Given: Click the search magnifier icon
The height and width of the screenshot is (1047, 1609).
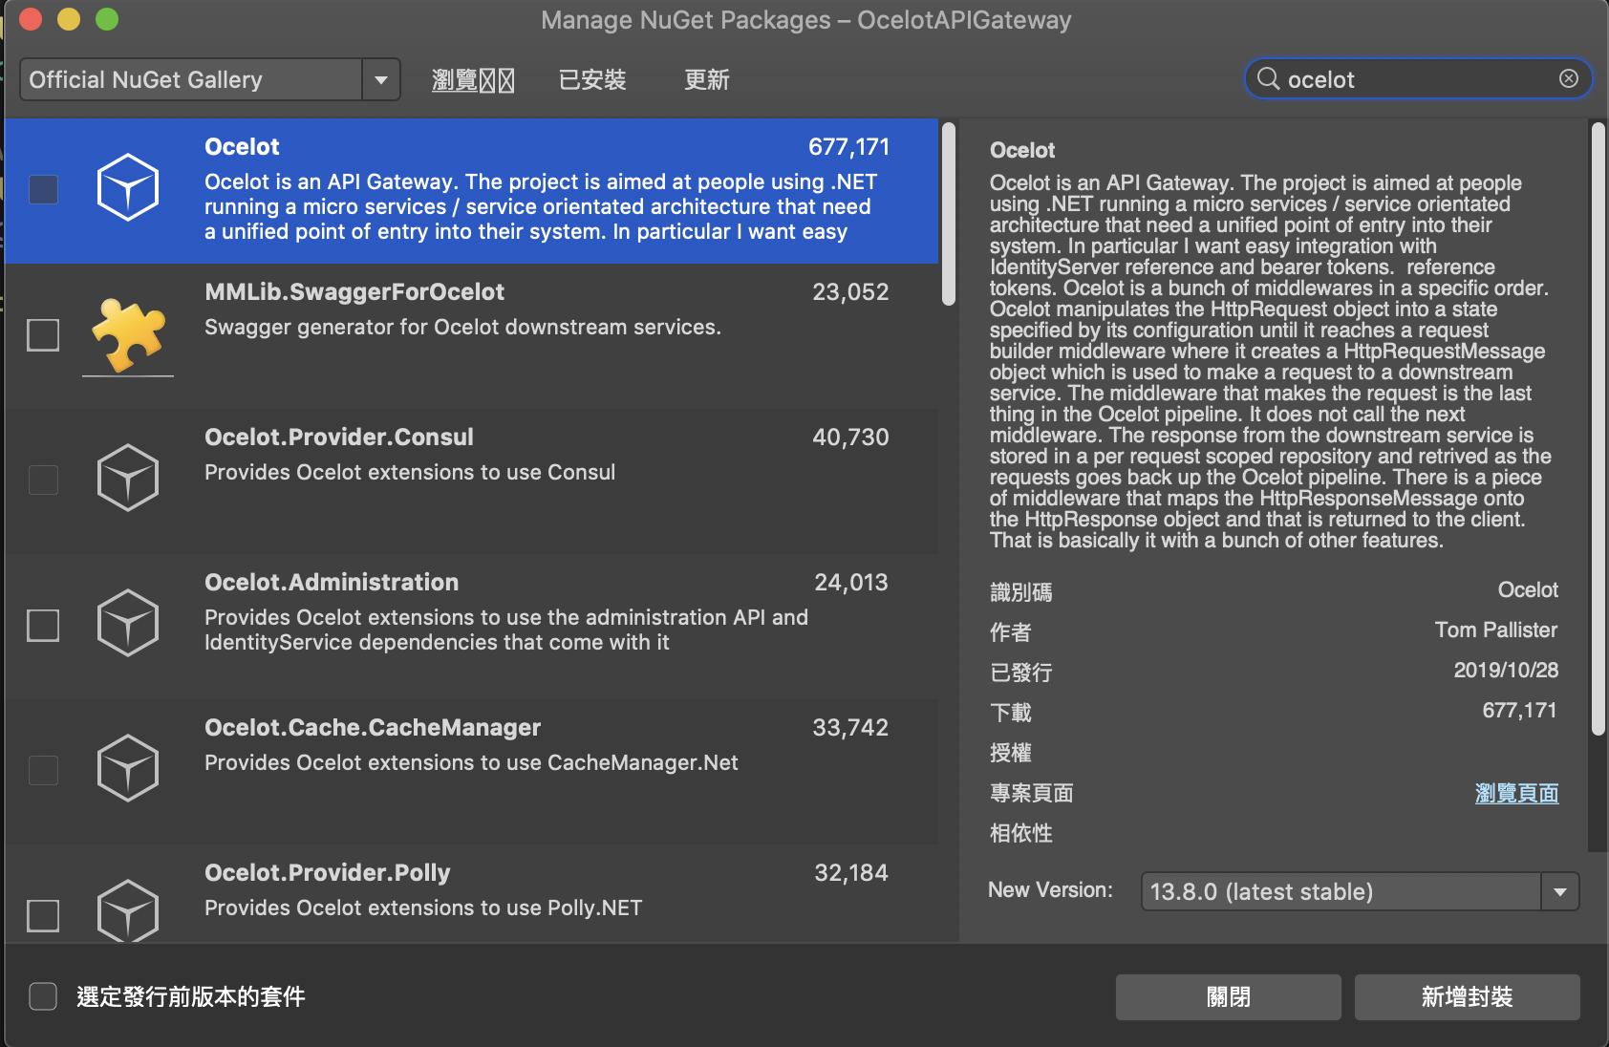Looking at the screenshot, I should (x=1268, y=79).
